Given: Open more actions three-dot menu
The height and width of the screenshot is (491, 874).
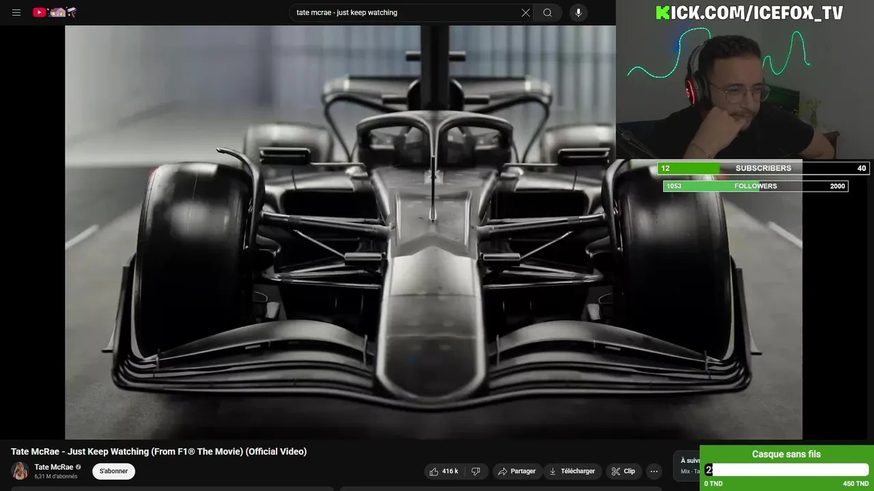Looking at the screenshot, I should coord(654,471).
